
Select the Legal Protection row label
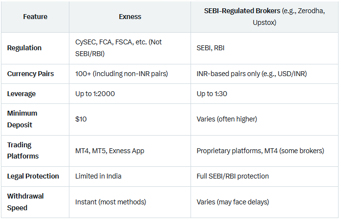point(33,176)
